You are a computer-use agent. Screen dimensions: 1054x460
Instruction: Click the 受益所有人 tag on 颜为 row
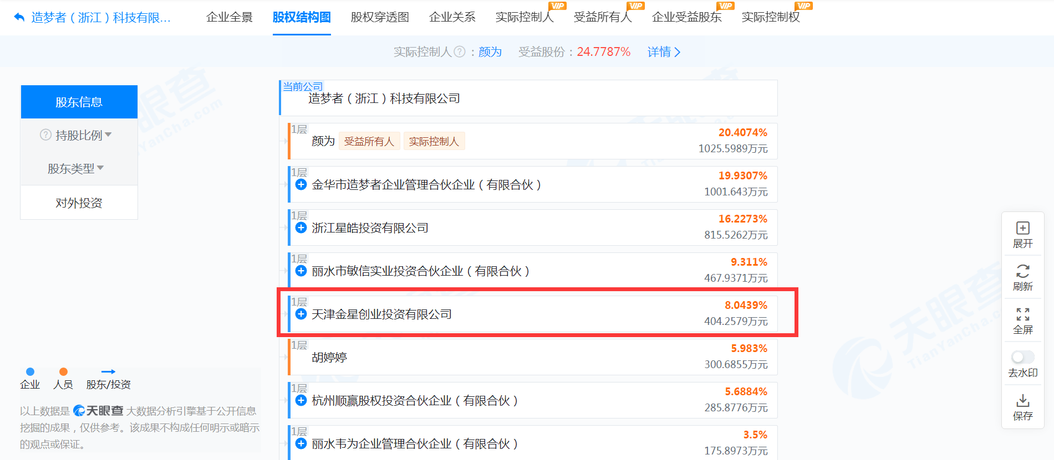point(369,141)
